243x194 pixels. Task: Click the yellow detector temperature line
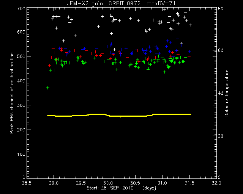(119, 115)
